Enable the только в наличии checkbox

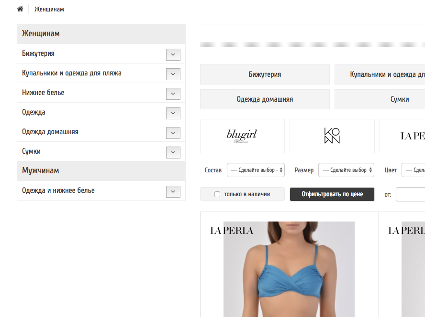click(x=217, y=194)
